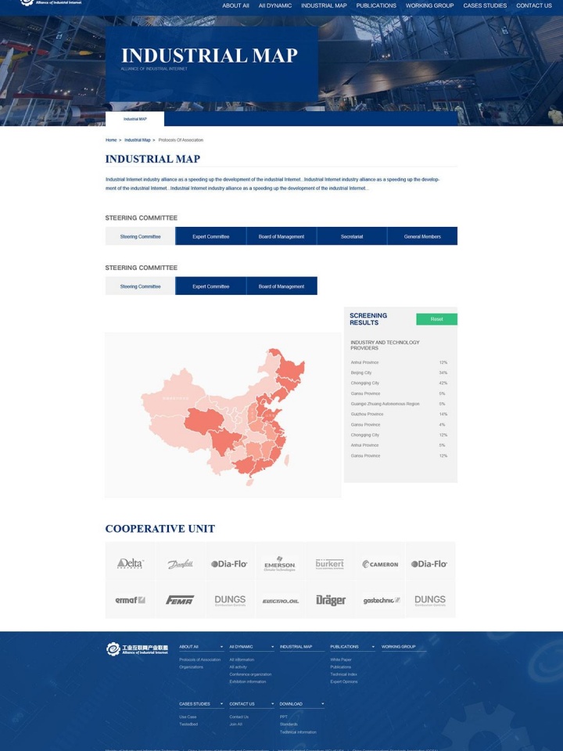The height and width of the screenshot is (751, 563).
Task: Open the Danfoss logo tile
Action: tap(180, 563)
